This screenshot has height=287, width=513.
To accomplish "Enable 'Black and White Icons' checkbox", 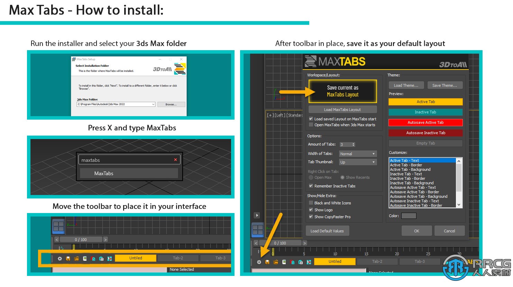I will point(311,203).
